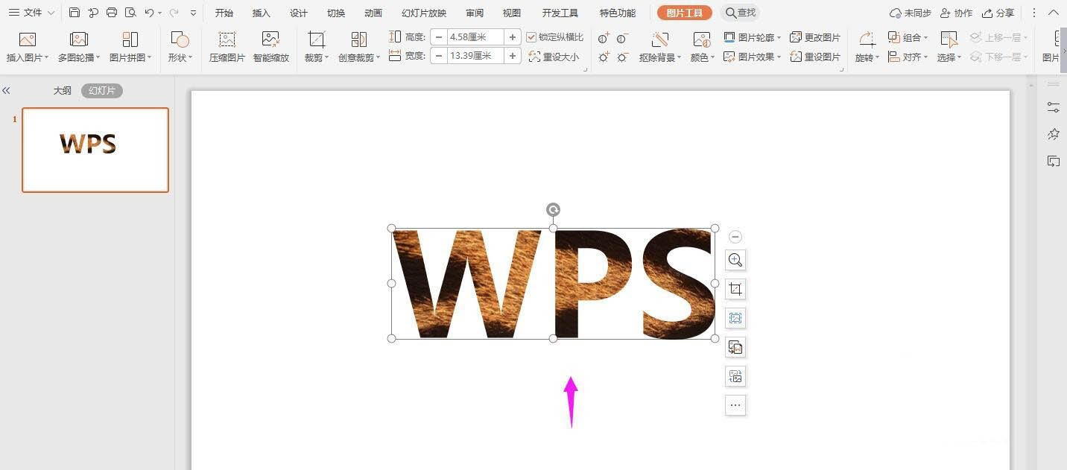Click the Redo icon
This screenshot has height=470, width=1067.
pos(174,13)
